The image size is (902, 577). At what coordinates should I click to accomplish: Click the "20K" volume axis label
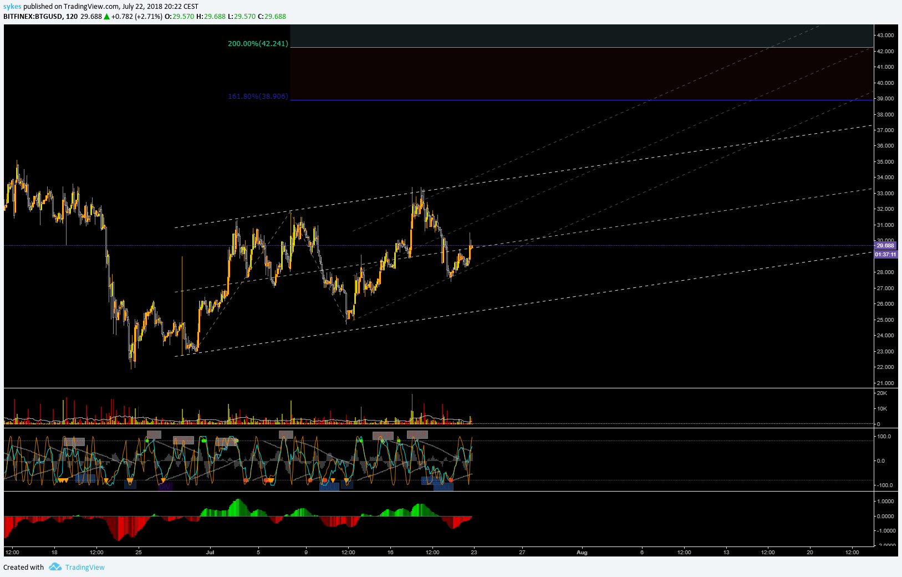click(x=882, y=393)
